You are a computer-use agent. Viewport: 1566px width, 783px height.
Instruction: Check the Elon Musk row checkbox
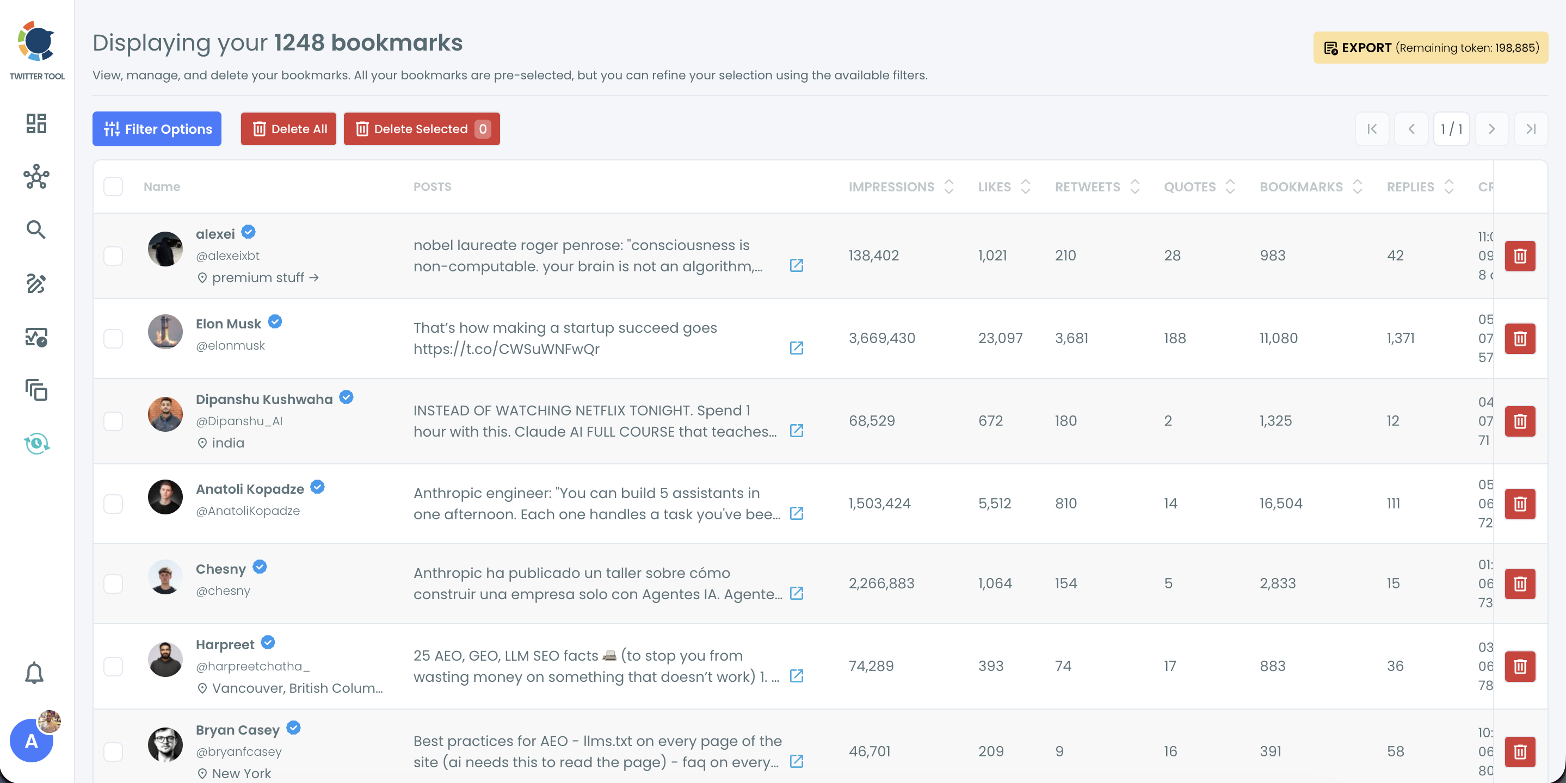pyautogui.click(x=113, y=338)
